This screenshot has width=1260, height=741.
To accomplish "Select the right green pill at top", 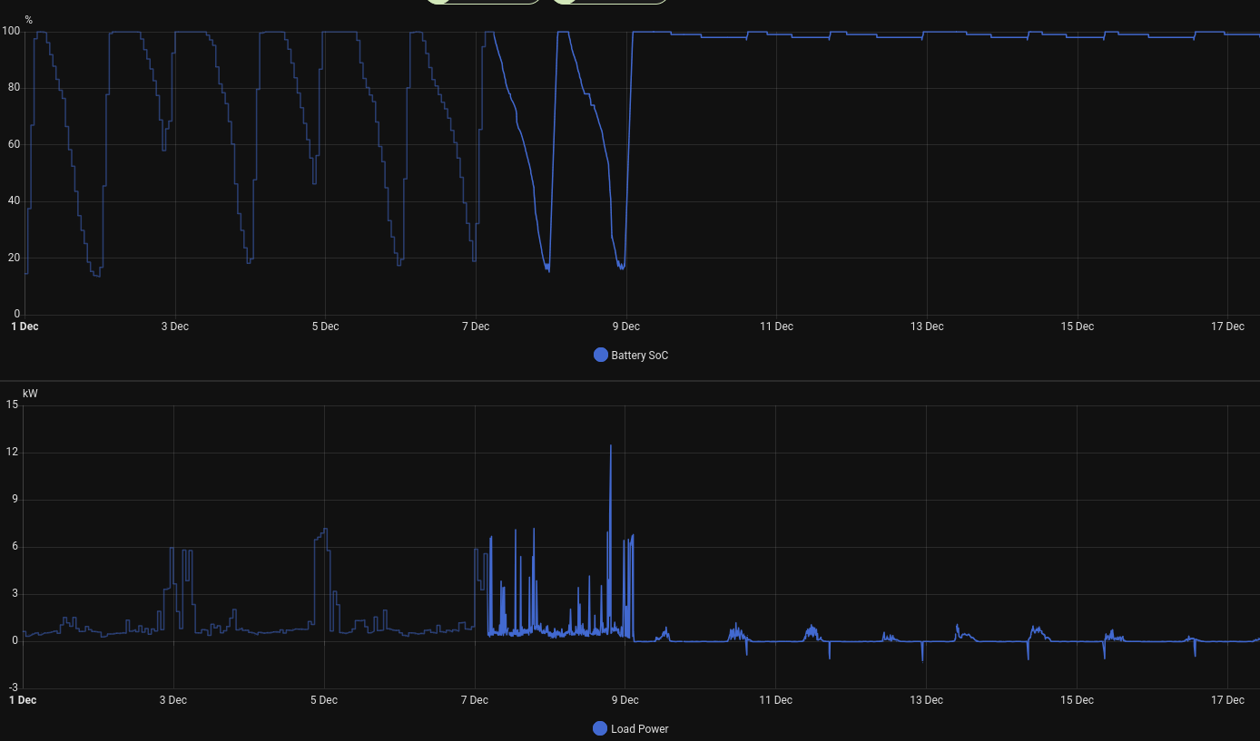I will coord(609,2).
